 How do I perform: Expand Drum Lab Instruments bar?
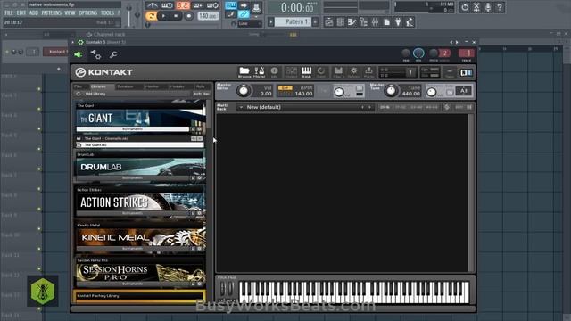coord(133,178)
